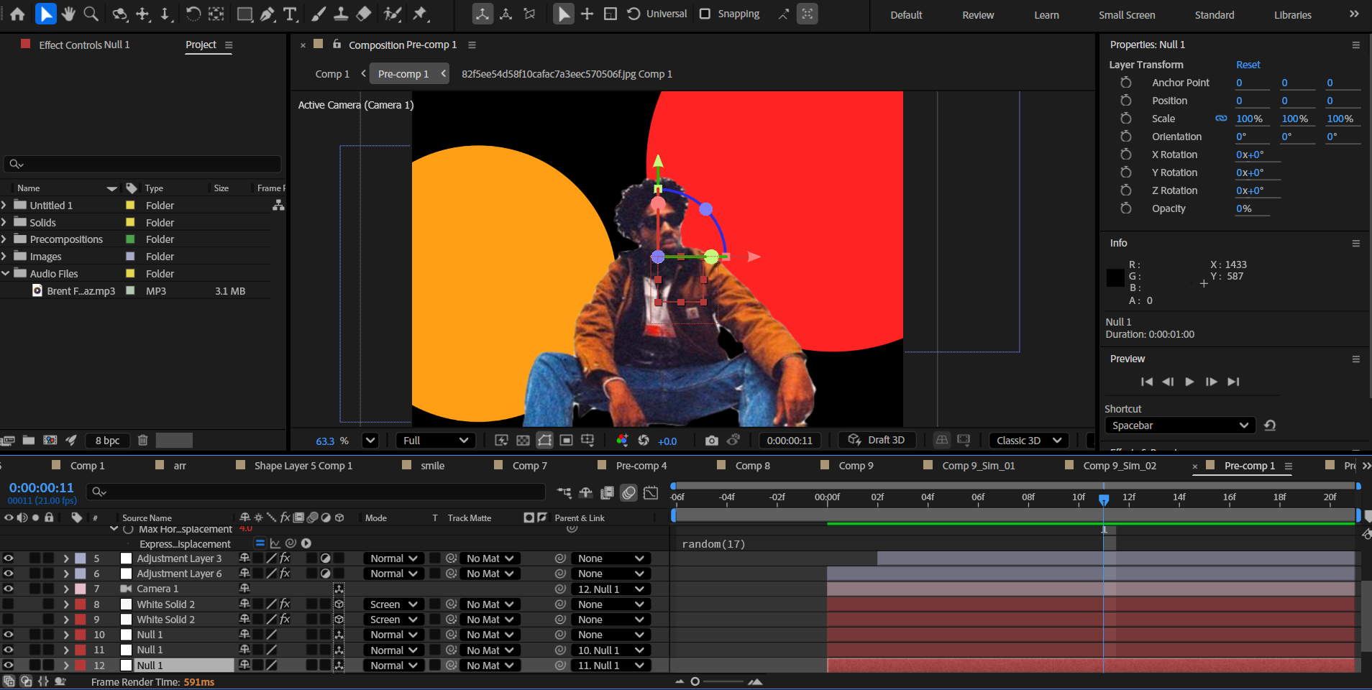The width and height of the screenshot is (1372, 690).
Task: Click Reset in Layer Transform
Action: click(1248, 65)
